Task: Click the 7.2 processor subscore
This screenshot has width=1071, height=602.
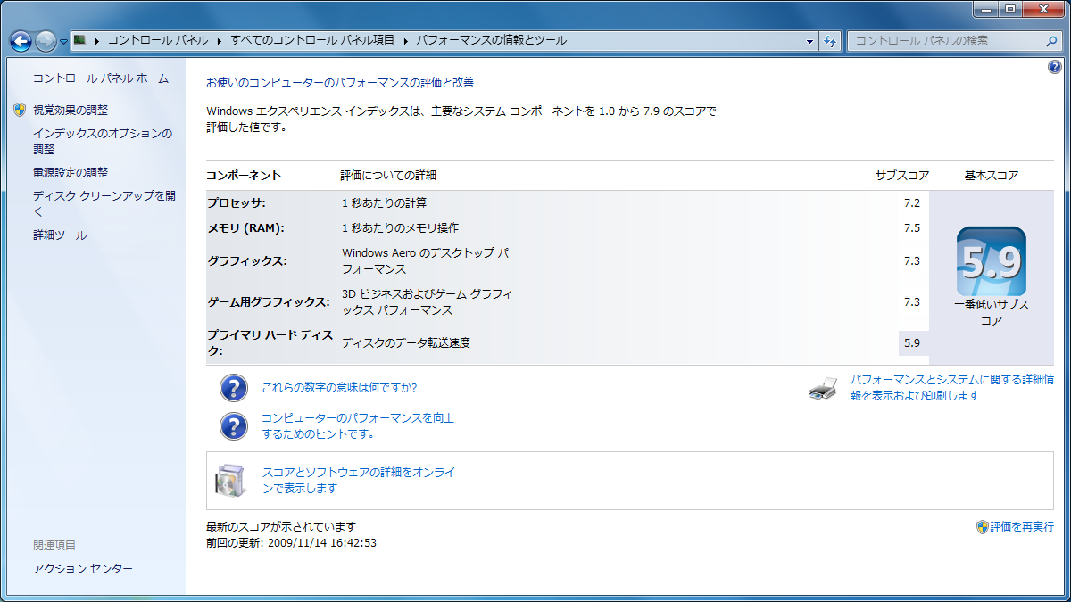Action: [911, 203]
